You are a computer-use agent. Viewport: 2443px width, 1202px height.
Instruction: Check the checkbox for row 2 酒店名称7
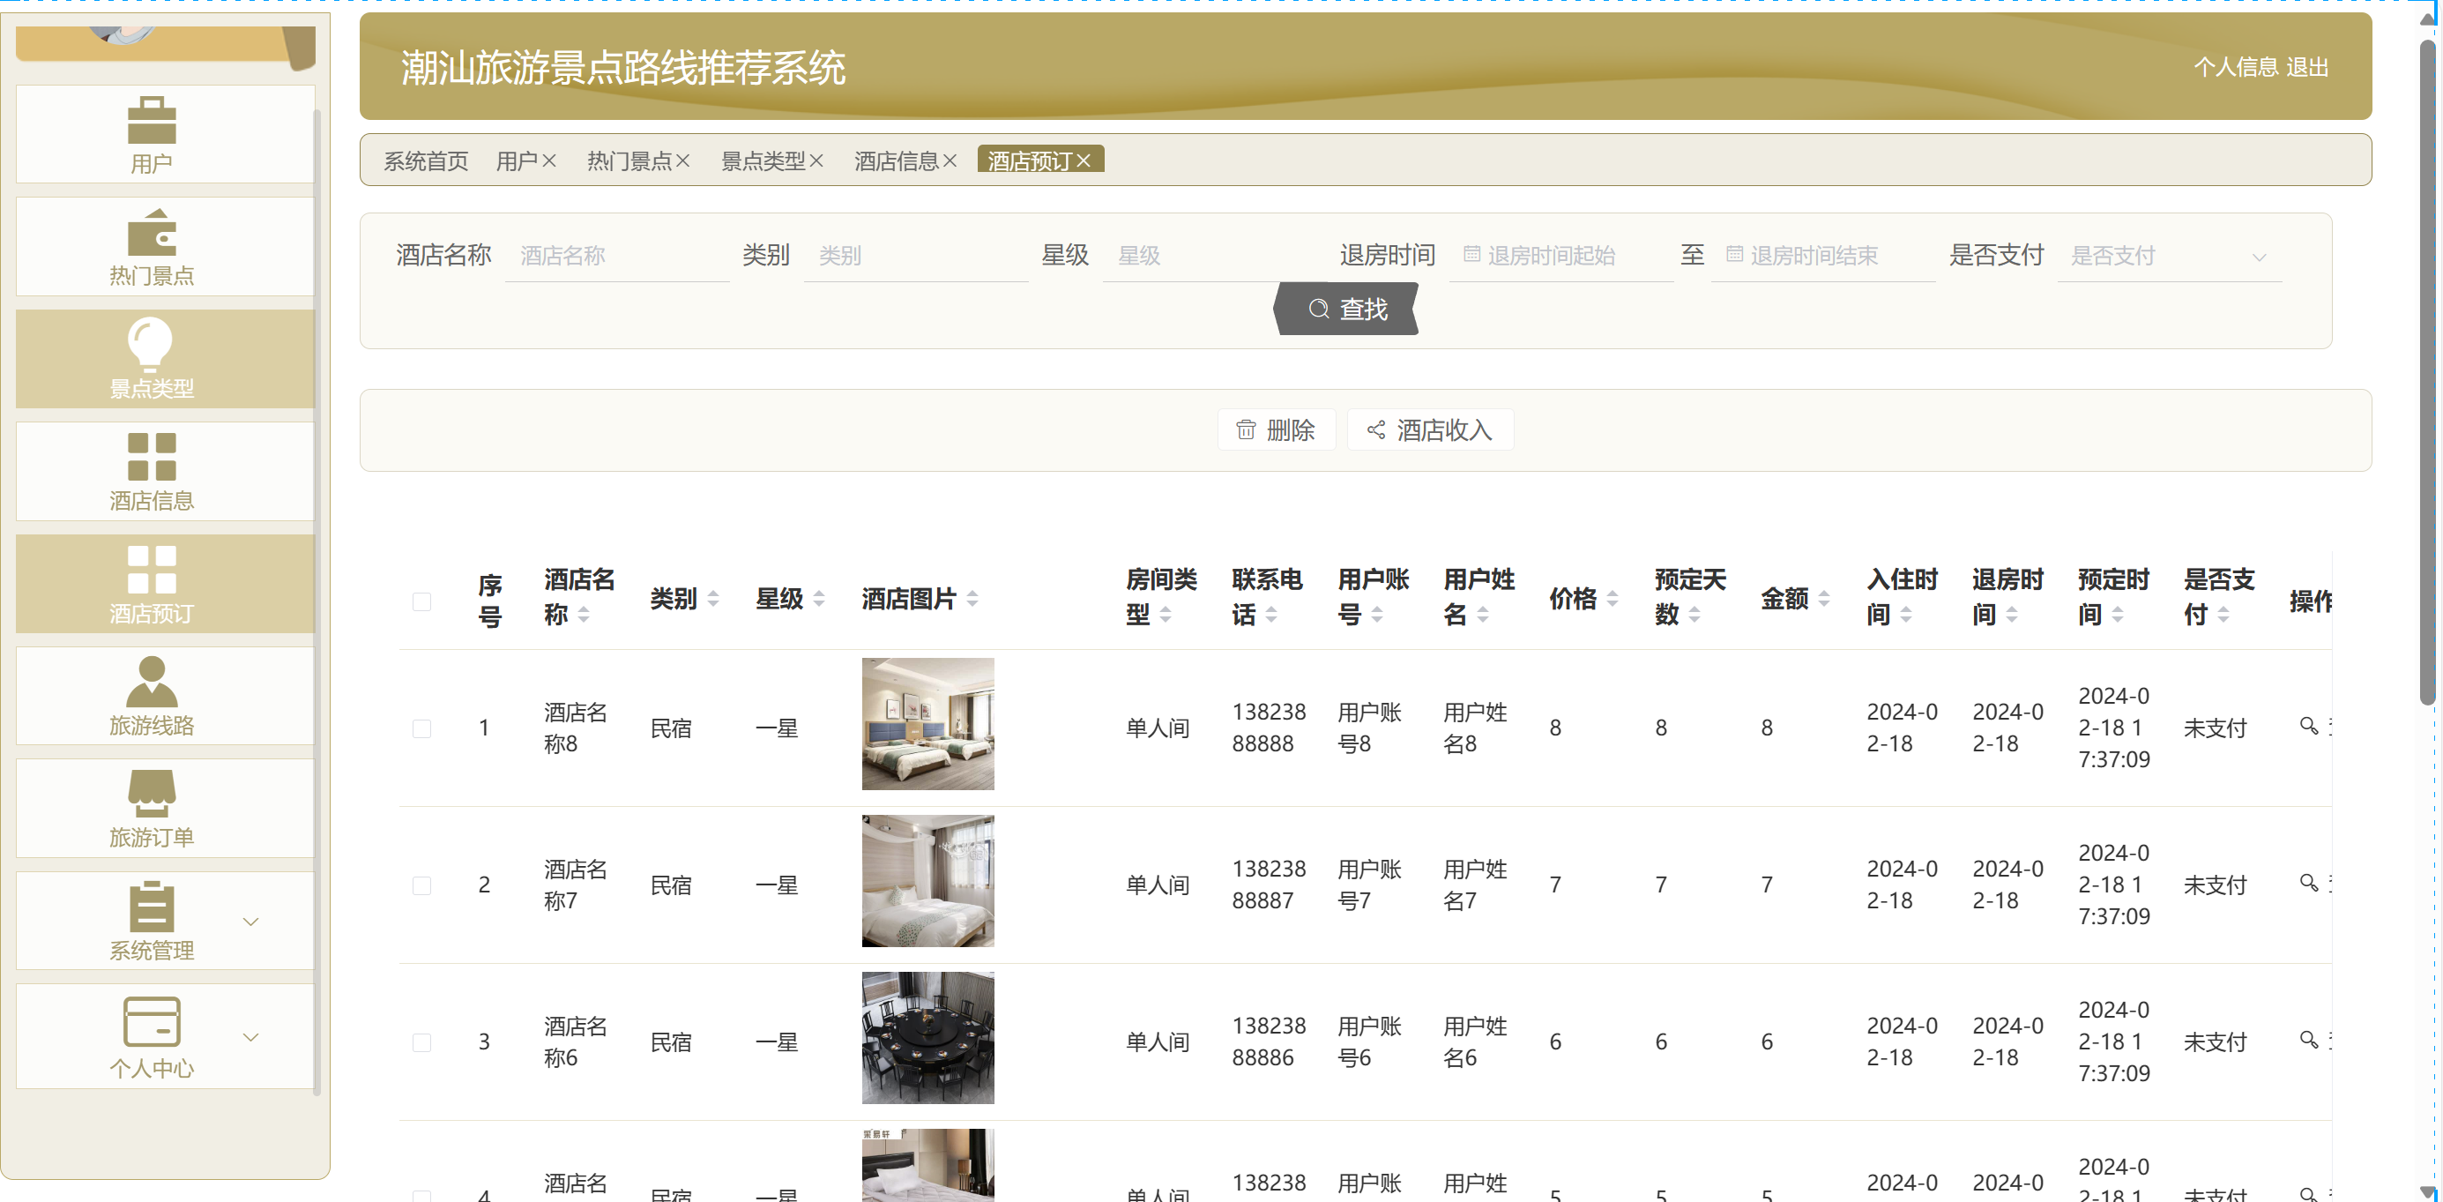(x=422, y=885)
